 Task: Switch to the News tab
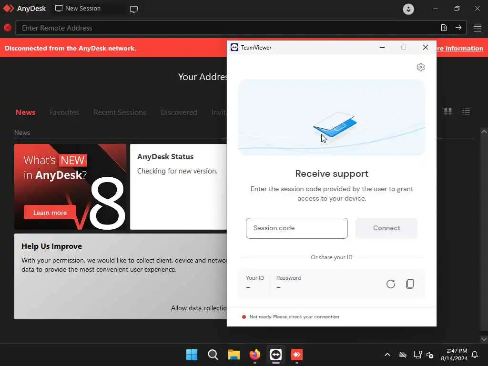click(x=26, y=112)
